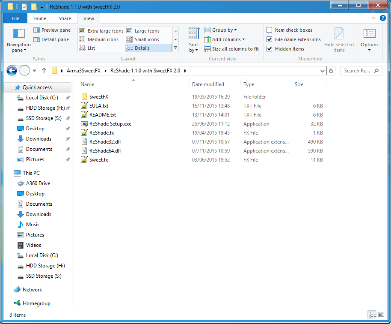Select the View ribbon tab
Viewport: 391px width, 324px height.
[89, 18]
